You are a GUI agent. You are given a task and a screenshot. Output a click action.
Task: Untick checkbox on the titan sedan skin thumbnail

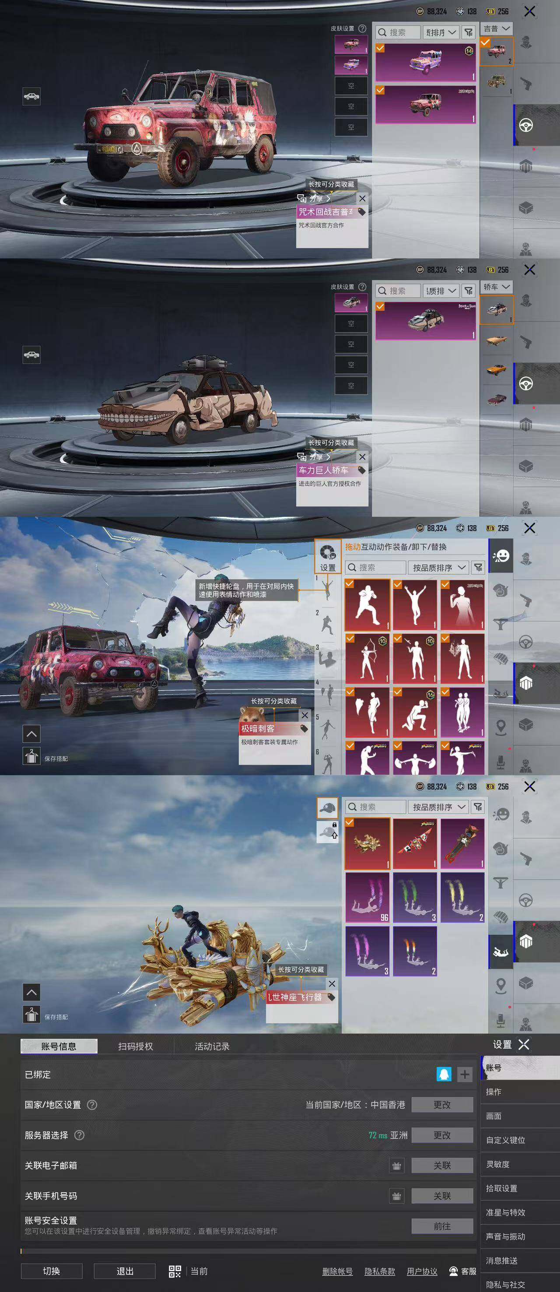[380, 306]
